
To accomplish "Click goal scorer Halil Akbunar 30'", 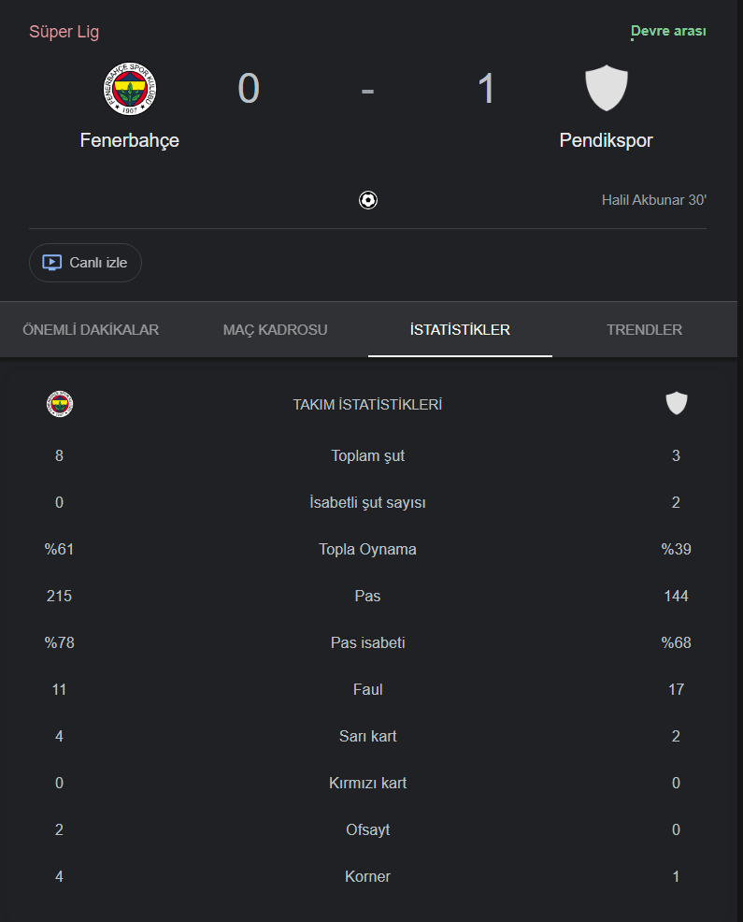I will pos(653,200).
